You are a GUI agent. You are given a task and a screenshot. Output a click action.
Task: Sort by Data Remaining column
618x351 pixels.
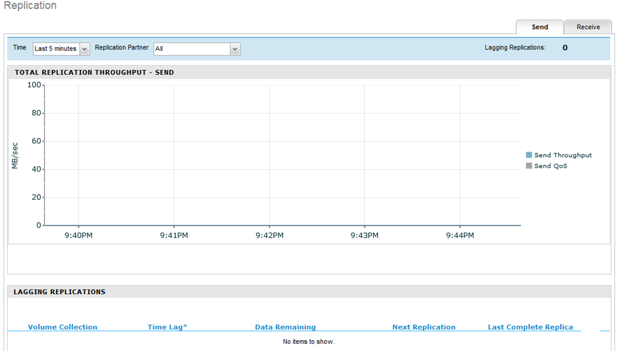[x=285, y=327]
